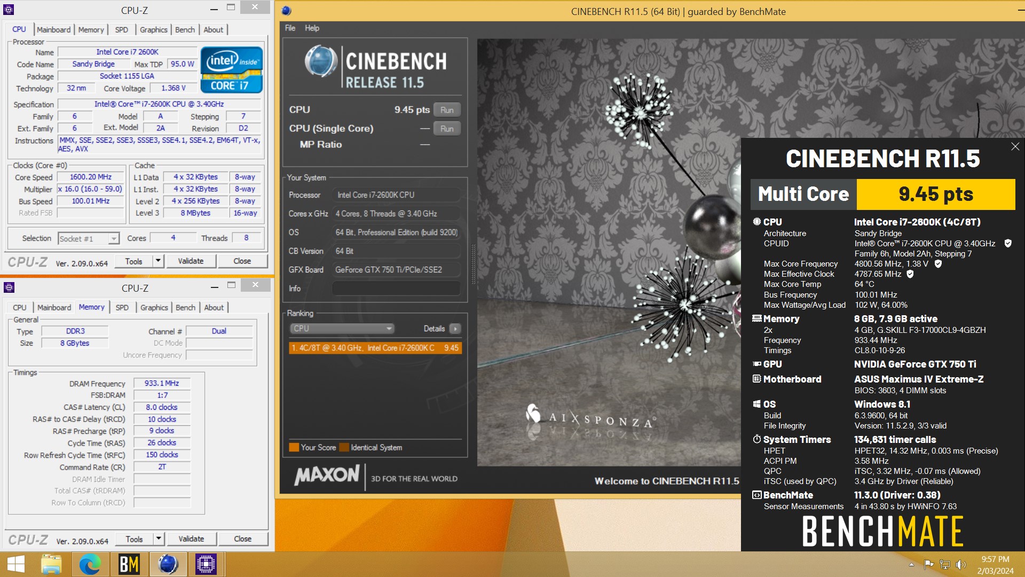
Task: Click GFX Board GeForce GTX 750 Ti field
Action: tap(396, 270)
